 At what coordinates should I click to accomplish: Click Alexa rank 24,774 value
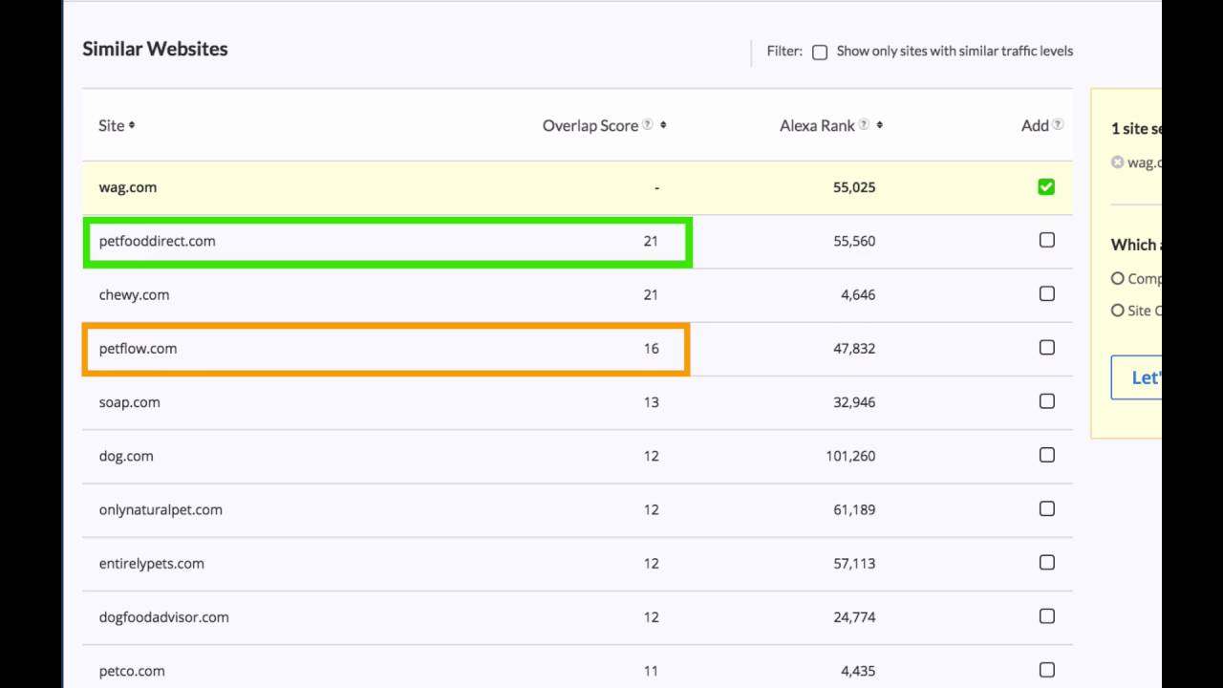854,616
